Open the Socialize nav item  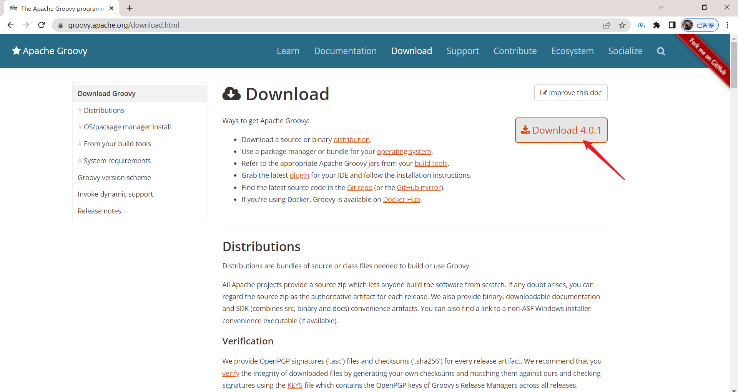(625, 51)
